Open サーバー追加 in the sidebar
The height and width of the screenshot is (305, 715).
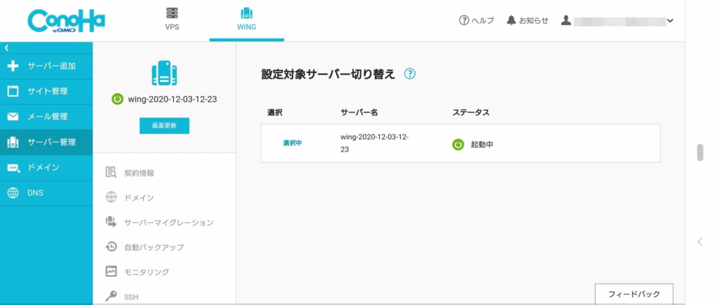pos(46,66)
